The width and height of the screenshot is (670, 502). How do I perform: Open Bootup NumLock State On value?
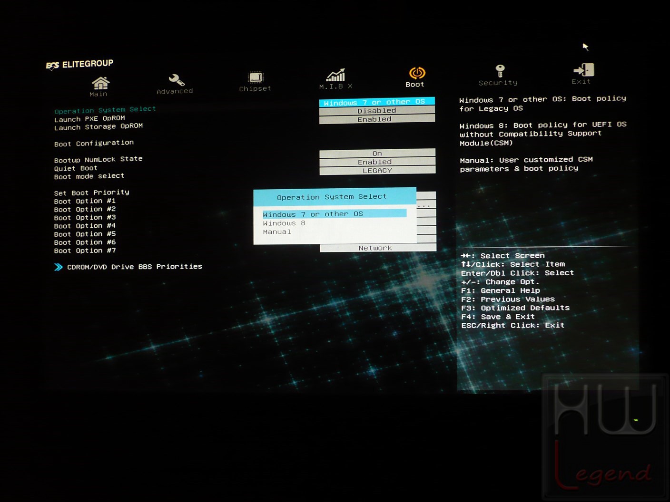pos(377,153)
